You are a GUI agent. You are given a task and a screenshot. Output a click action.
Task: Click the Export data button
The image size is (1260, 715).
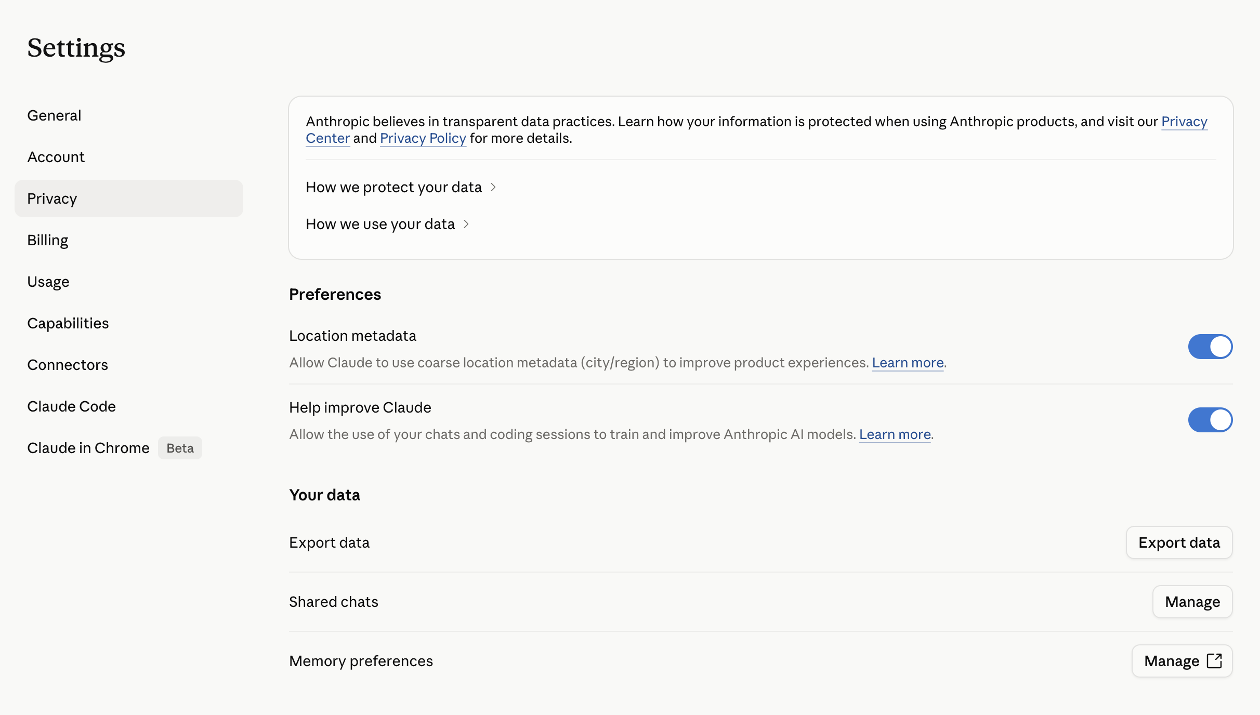1179,542
